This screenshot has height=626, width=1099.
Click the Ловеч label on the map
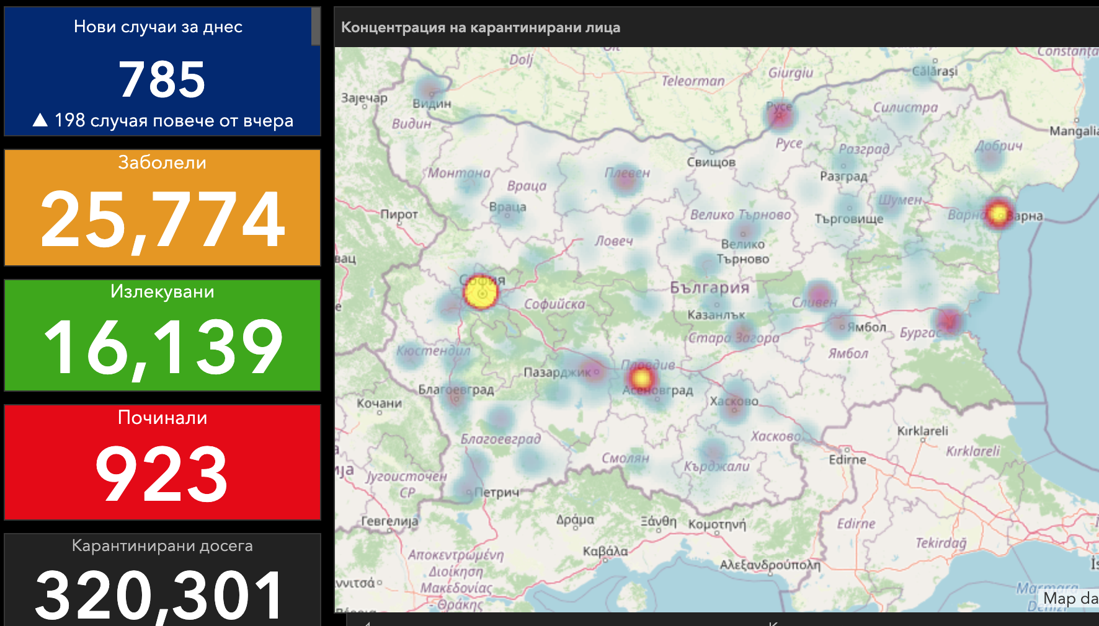click(614, 240)
